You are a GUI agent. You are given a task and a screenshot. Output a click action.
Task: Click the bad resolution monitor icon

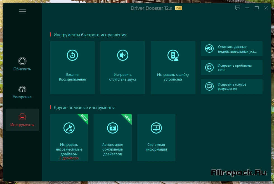point(209,86)
